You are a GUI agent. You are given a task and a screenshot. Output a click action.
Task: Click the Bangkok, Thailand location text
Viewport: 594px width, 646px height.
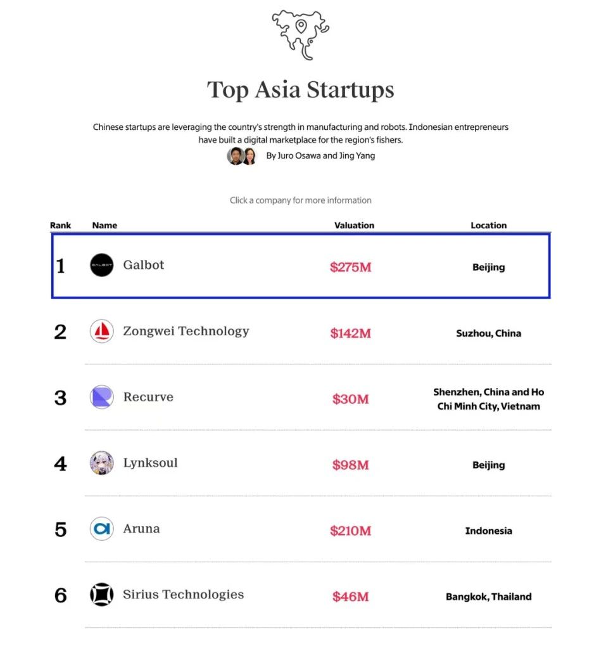pyautogui.click(x=489, y=597)
